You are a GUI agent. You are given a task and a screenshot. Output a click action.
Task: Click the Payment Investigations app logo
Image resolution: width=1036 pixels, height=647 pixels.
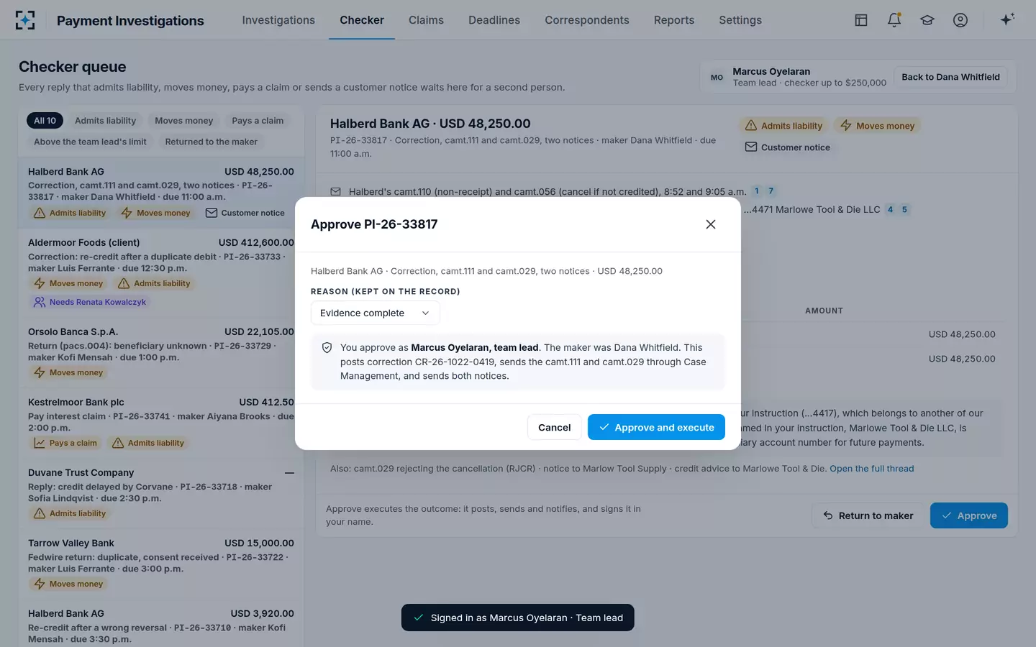(25, 20)
